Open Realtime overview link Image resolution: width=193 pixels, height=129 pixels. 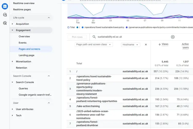coord(24,3)
